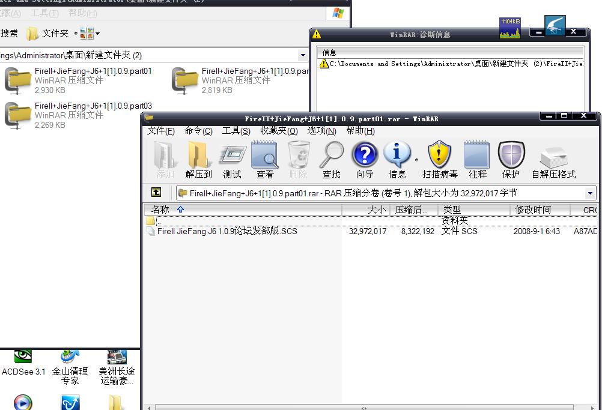Select the part01 rar file in Explorer

click(x=79, y=80)
